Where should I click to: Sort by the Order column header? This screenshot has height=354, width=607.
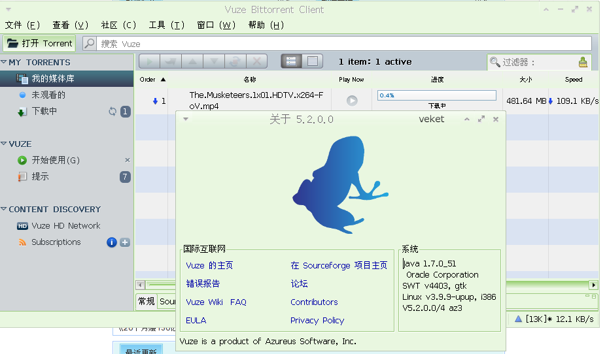pos(152,80)
